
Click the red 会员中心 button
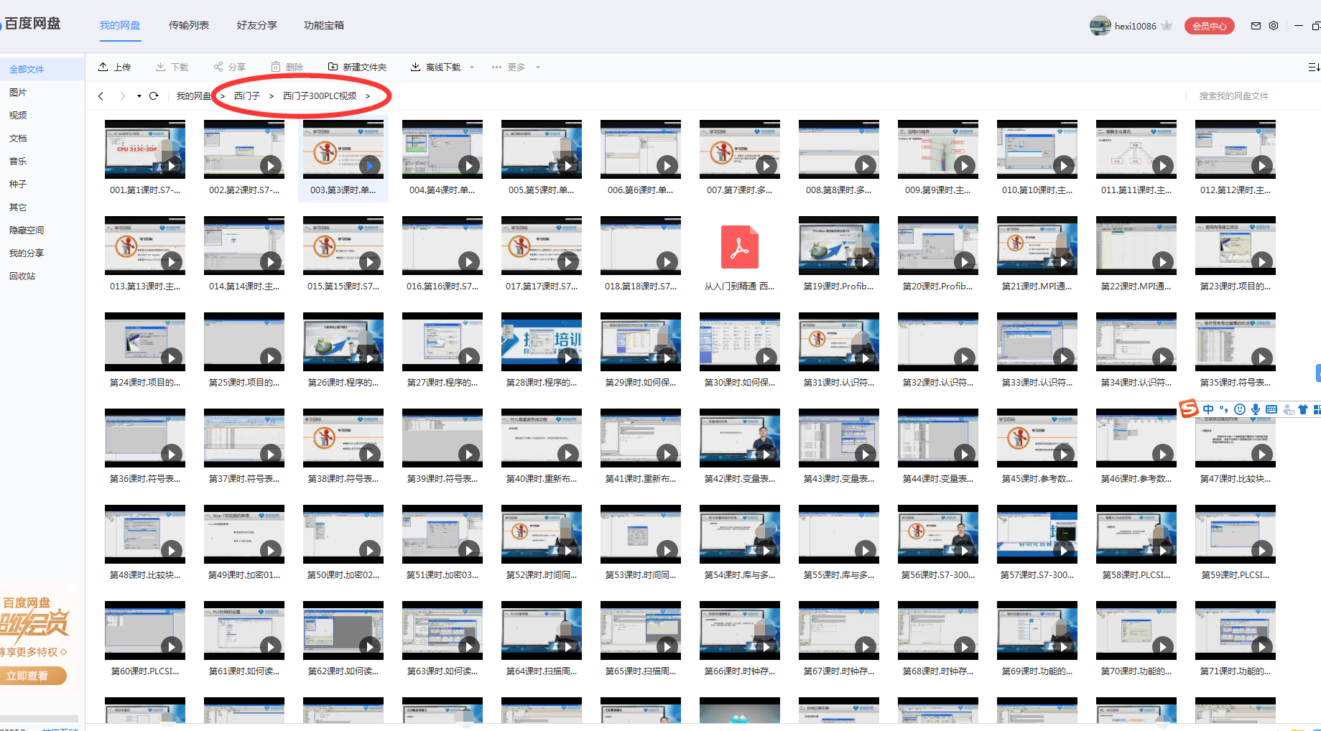tap(1210, 26)
